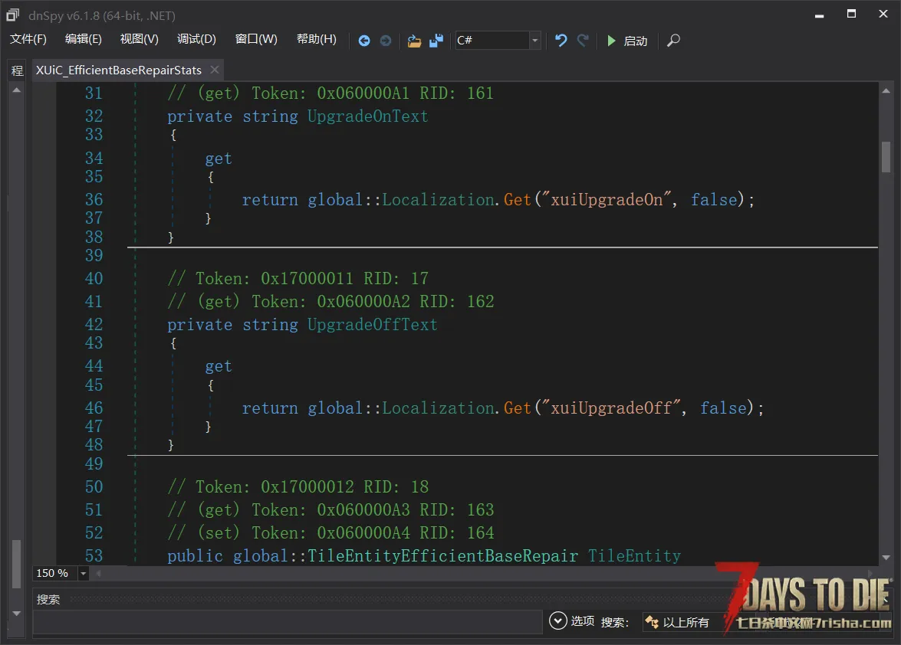The image size is (901, 645).
Task: Click the Get method call on line 46
Action: [x=518, y=408]
